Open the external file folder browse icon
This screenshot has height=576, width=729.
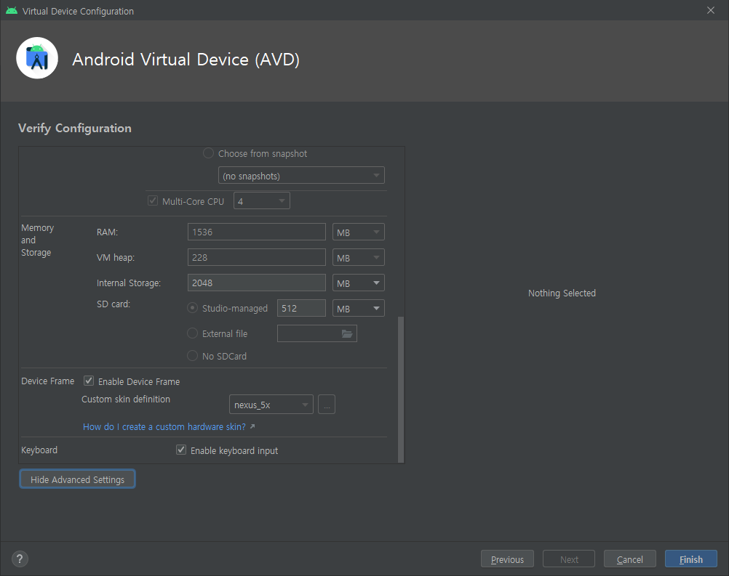click(347, 333)
